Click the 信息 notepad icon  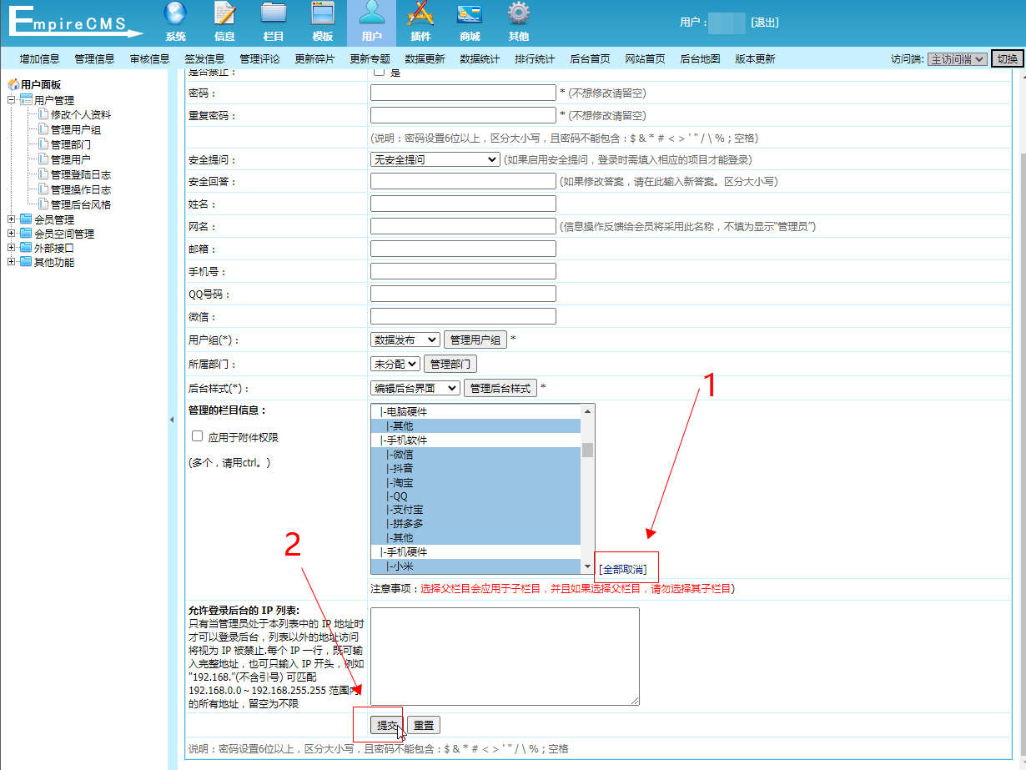(x=224, y=14)
